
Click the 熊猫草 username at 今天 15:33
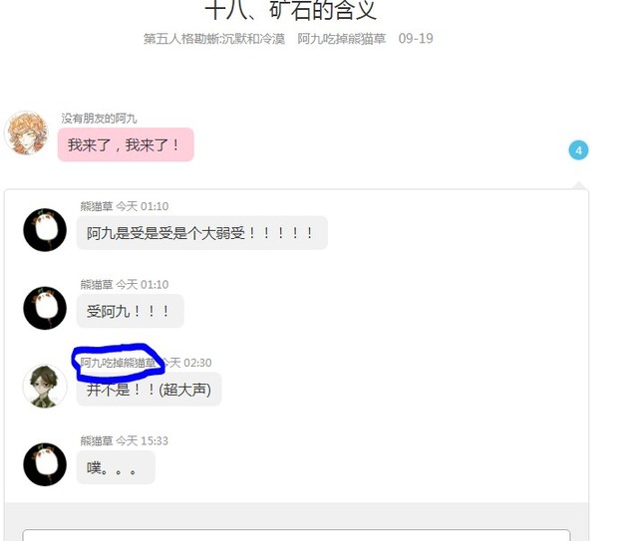97,440
